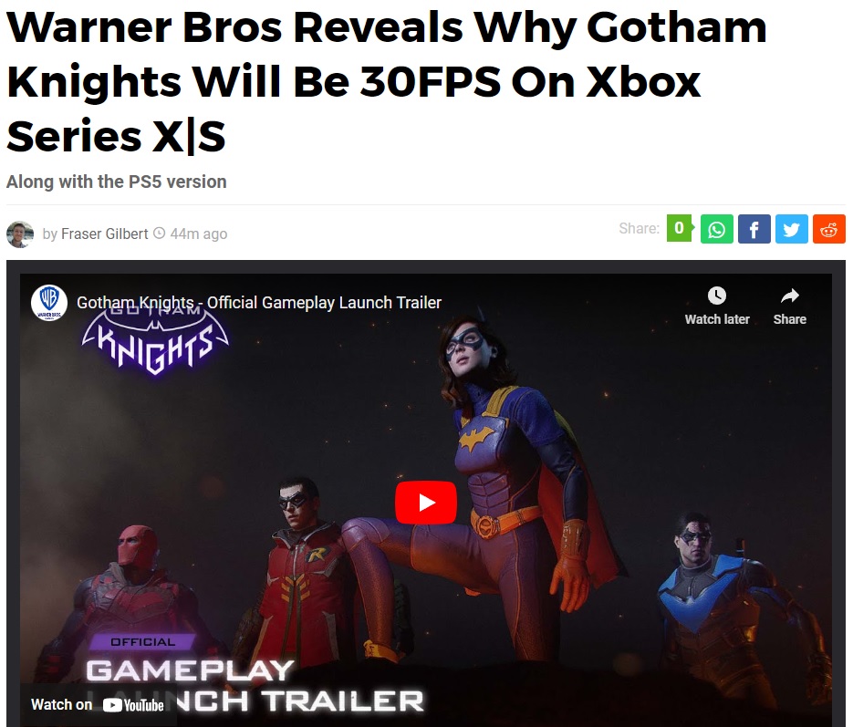Open Fraser Gilbert author link
The width and height of the screenshot is (853, 727).
(x=104, y=234)
